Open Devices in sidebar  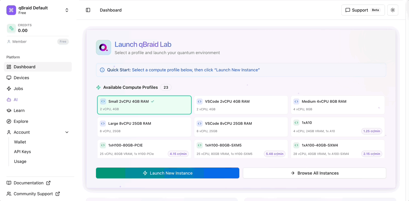[38, 78]
